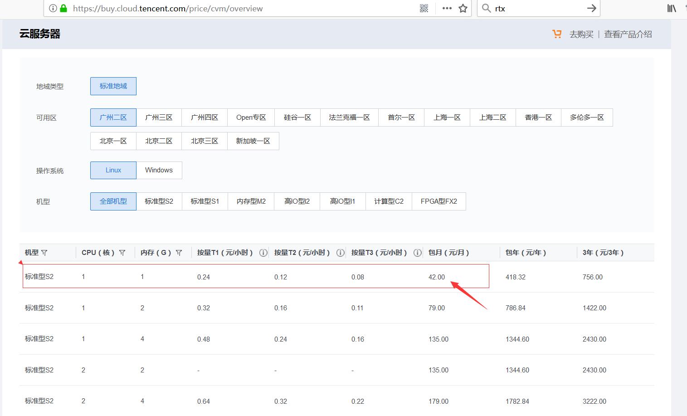Screen dimensions: 687x416
Task: Click the 0.64 hourly T1 price
Action: click(x=204, y=401)
